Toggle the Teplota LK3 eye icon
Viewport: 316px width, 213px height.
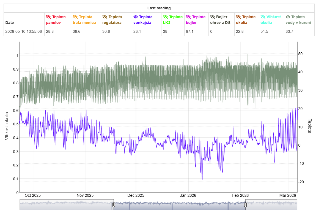pyautogui.click(x=166, y=17)
